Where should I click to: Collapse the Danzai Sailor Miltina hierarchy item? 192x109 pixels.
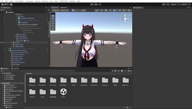click(x=8, y=51)
